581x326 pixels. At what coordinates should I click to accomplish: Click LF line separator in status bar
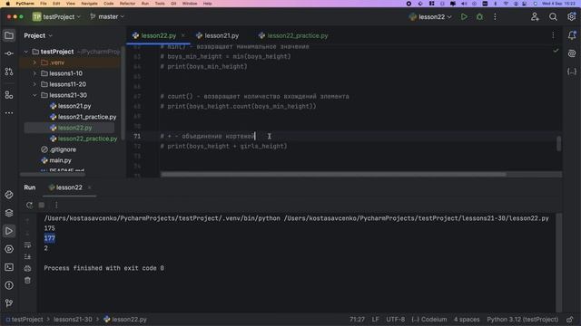[375, 320]
